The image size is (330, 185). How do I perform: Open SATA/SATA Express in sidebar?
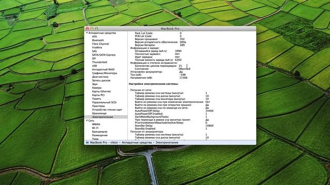(104, 55)
